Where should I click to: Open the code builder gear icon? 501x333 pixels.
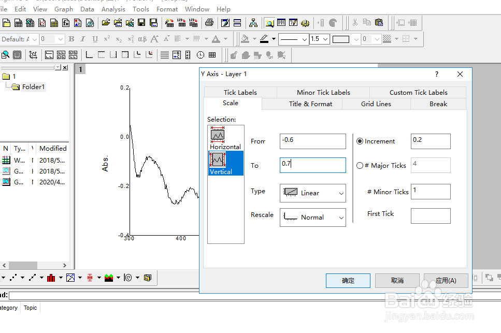tap(305, 23)
